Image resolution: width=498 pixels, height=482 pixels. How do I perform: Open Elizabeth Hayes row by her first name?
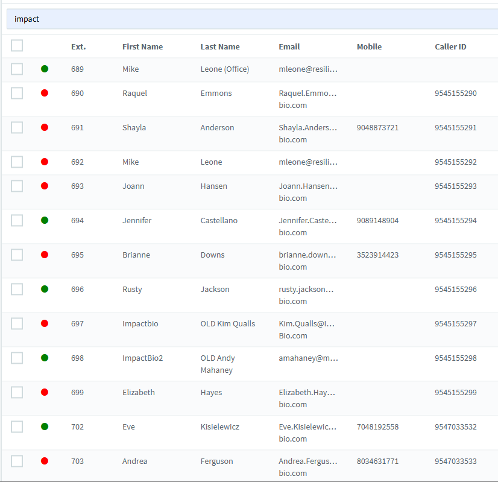point(139,392)
